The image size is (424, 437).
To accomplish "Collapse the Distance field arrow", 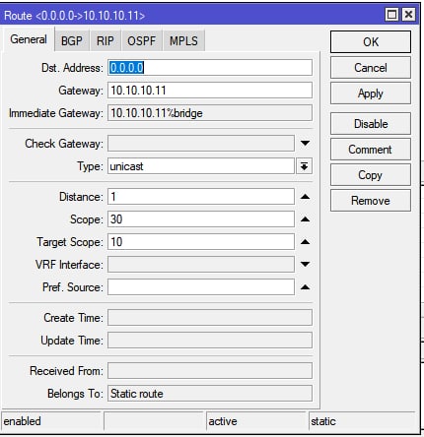I will (305, 197).
